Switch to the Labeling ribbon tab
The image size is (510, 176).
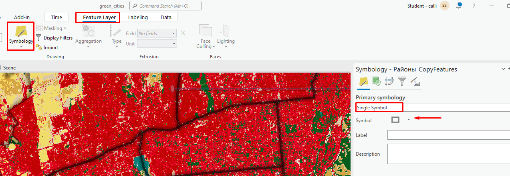coord(138,17)
